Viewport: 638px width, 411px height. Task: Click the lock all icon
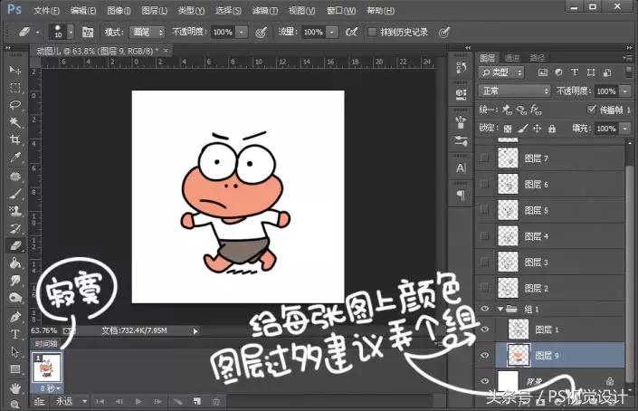tap(552, 129)
